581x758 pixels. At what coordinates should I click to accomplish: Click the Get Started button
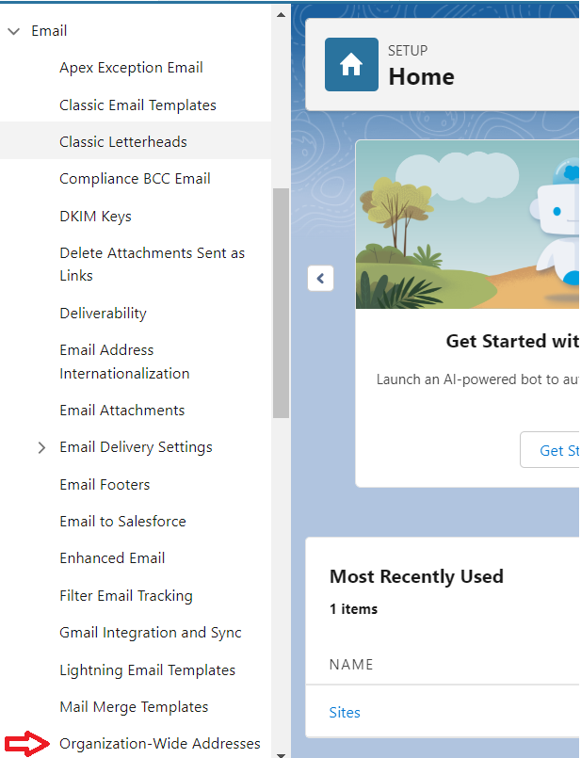[550, 450]
